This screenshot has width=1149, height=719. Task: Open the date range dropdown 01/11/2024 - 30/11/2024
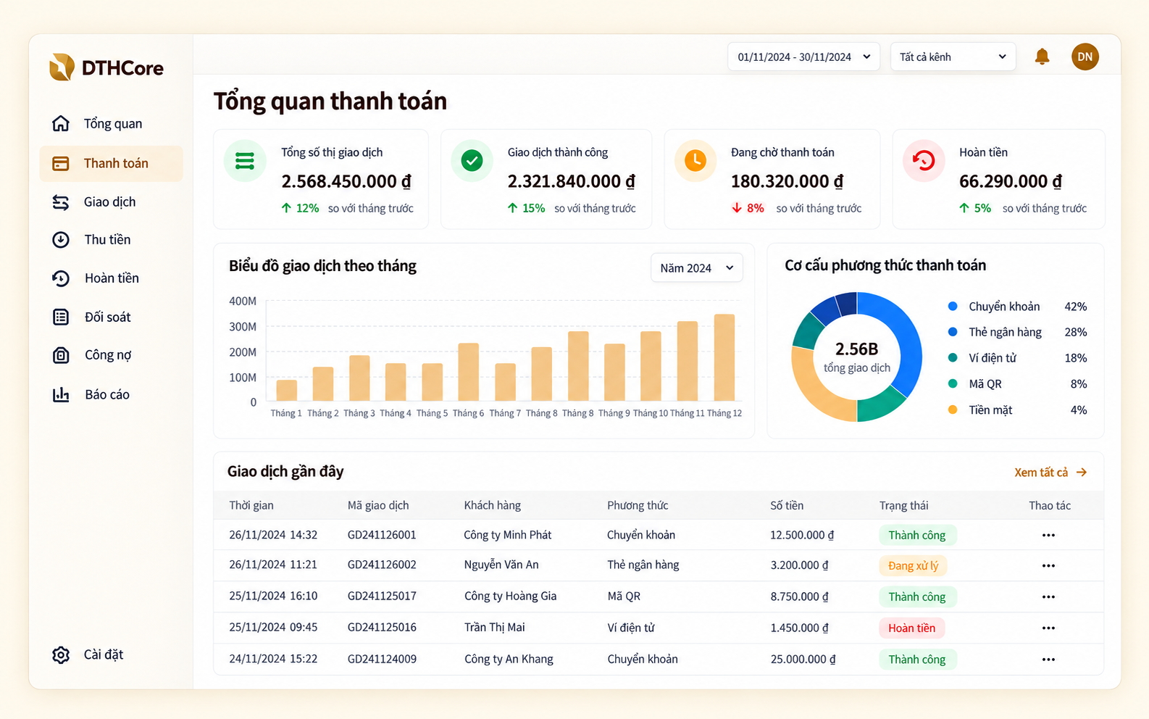tap(803, 57)
